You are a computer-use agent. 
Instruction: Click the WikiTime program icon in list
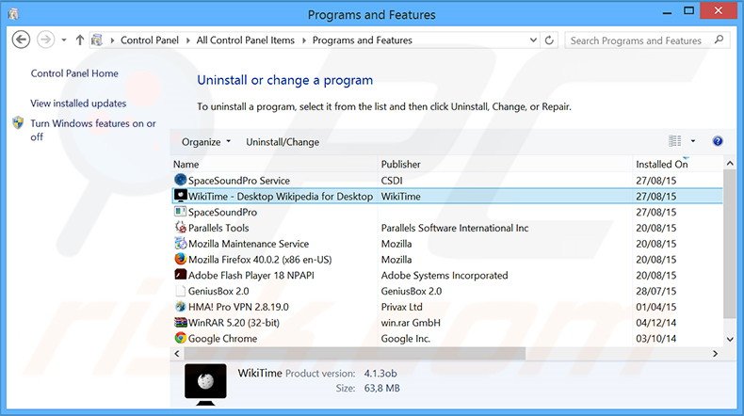[x=180, y=196]
